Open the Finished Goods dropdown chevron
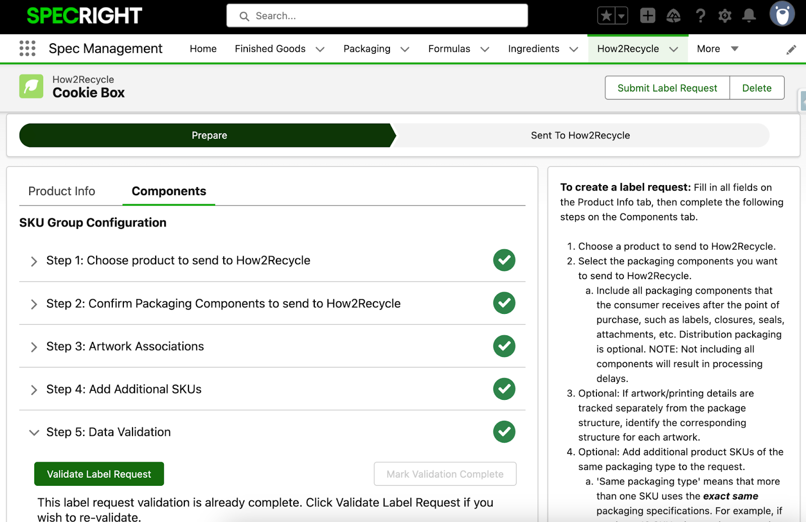806x522 pixels. coord(320,49)
